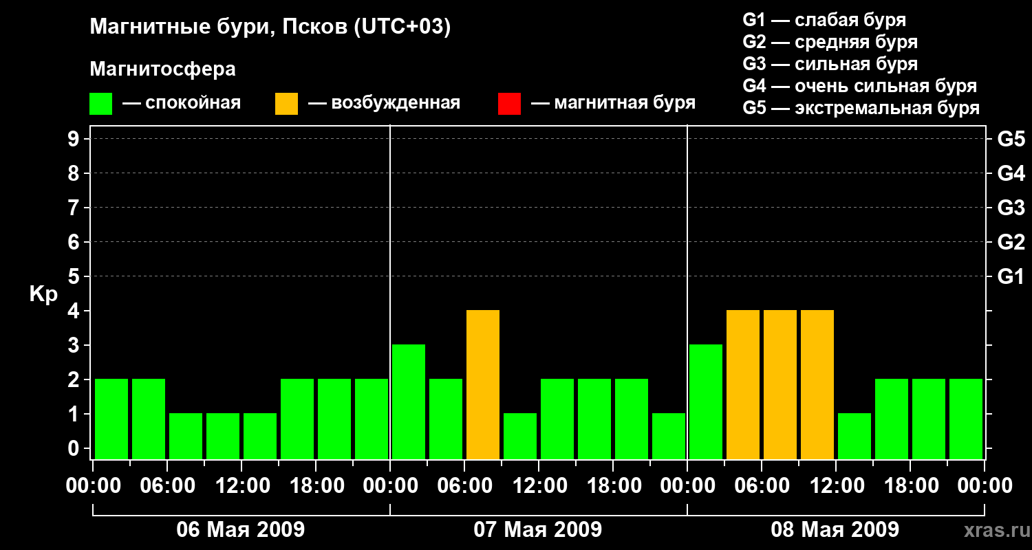Viewport: 1032px width, 550px height.
Task: Click the 'G5' mark on the right axis
Action: [1011, 139]
